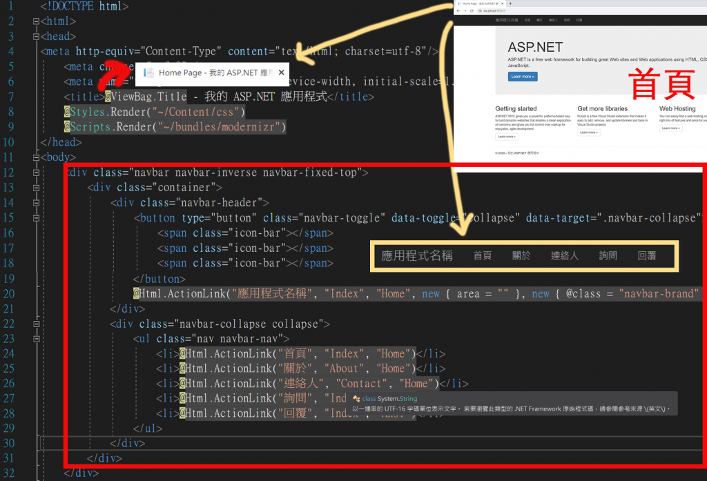Viewport: 707px width, 481px height.
Task: Click the first icon-bar span on line 16
Action: [x=245, y=233]
